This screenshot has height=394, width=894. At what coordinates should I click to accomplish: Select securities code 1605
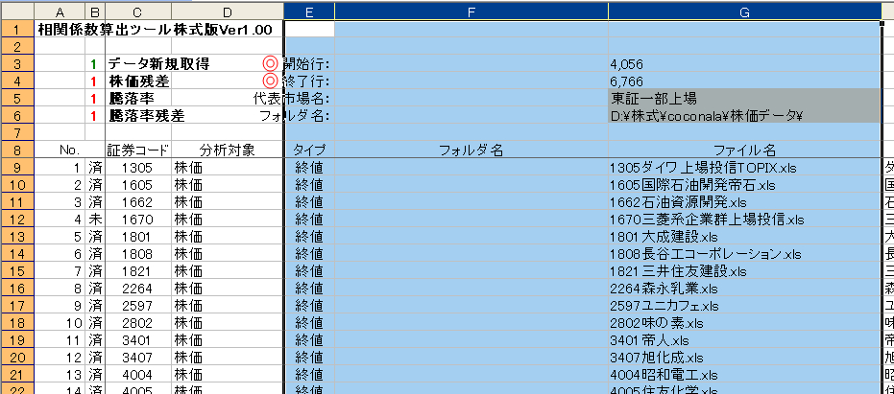tap(137, 185)
